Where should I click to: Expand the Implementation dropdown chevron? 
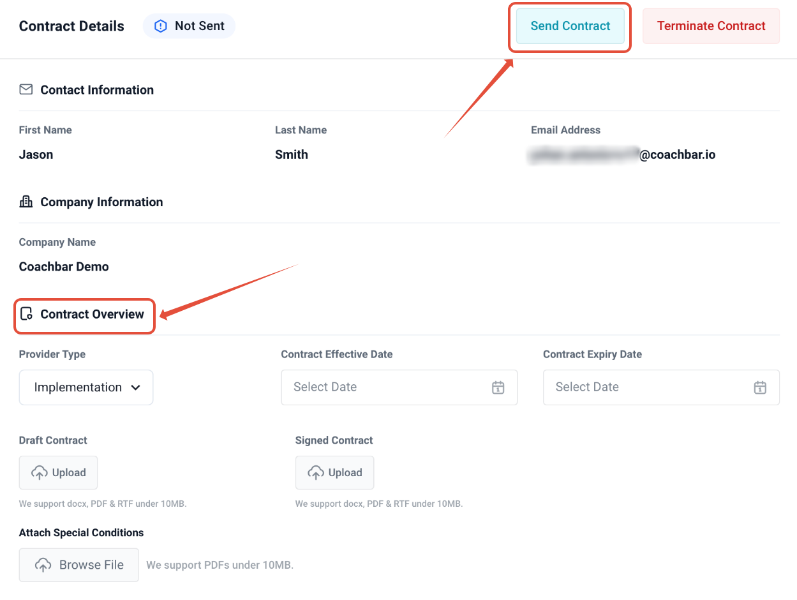[135, 387]
